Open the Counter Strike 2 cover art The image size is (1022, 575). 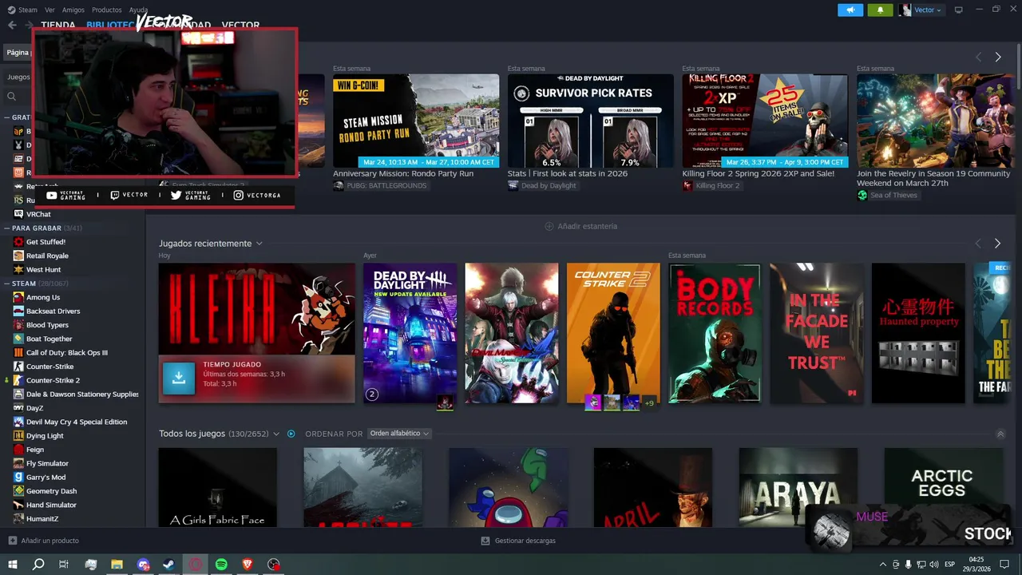coord(613,333)
